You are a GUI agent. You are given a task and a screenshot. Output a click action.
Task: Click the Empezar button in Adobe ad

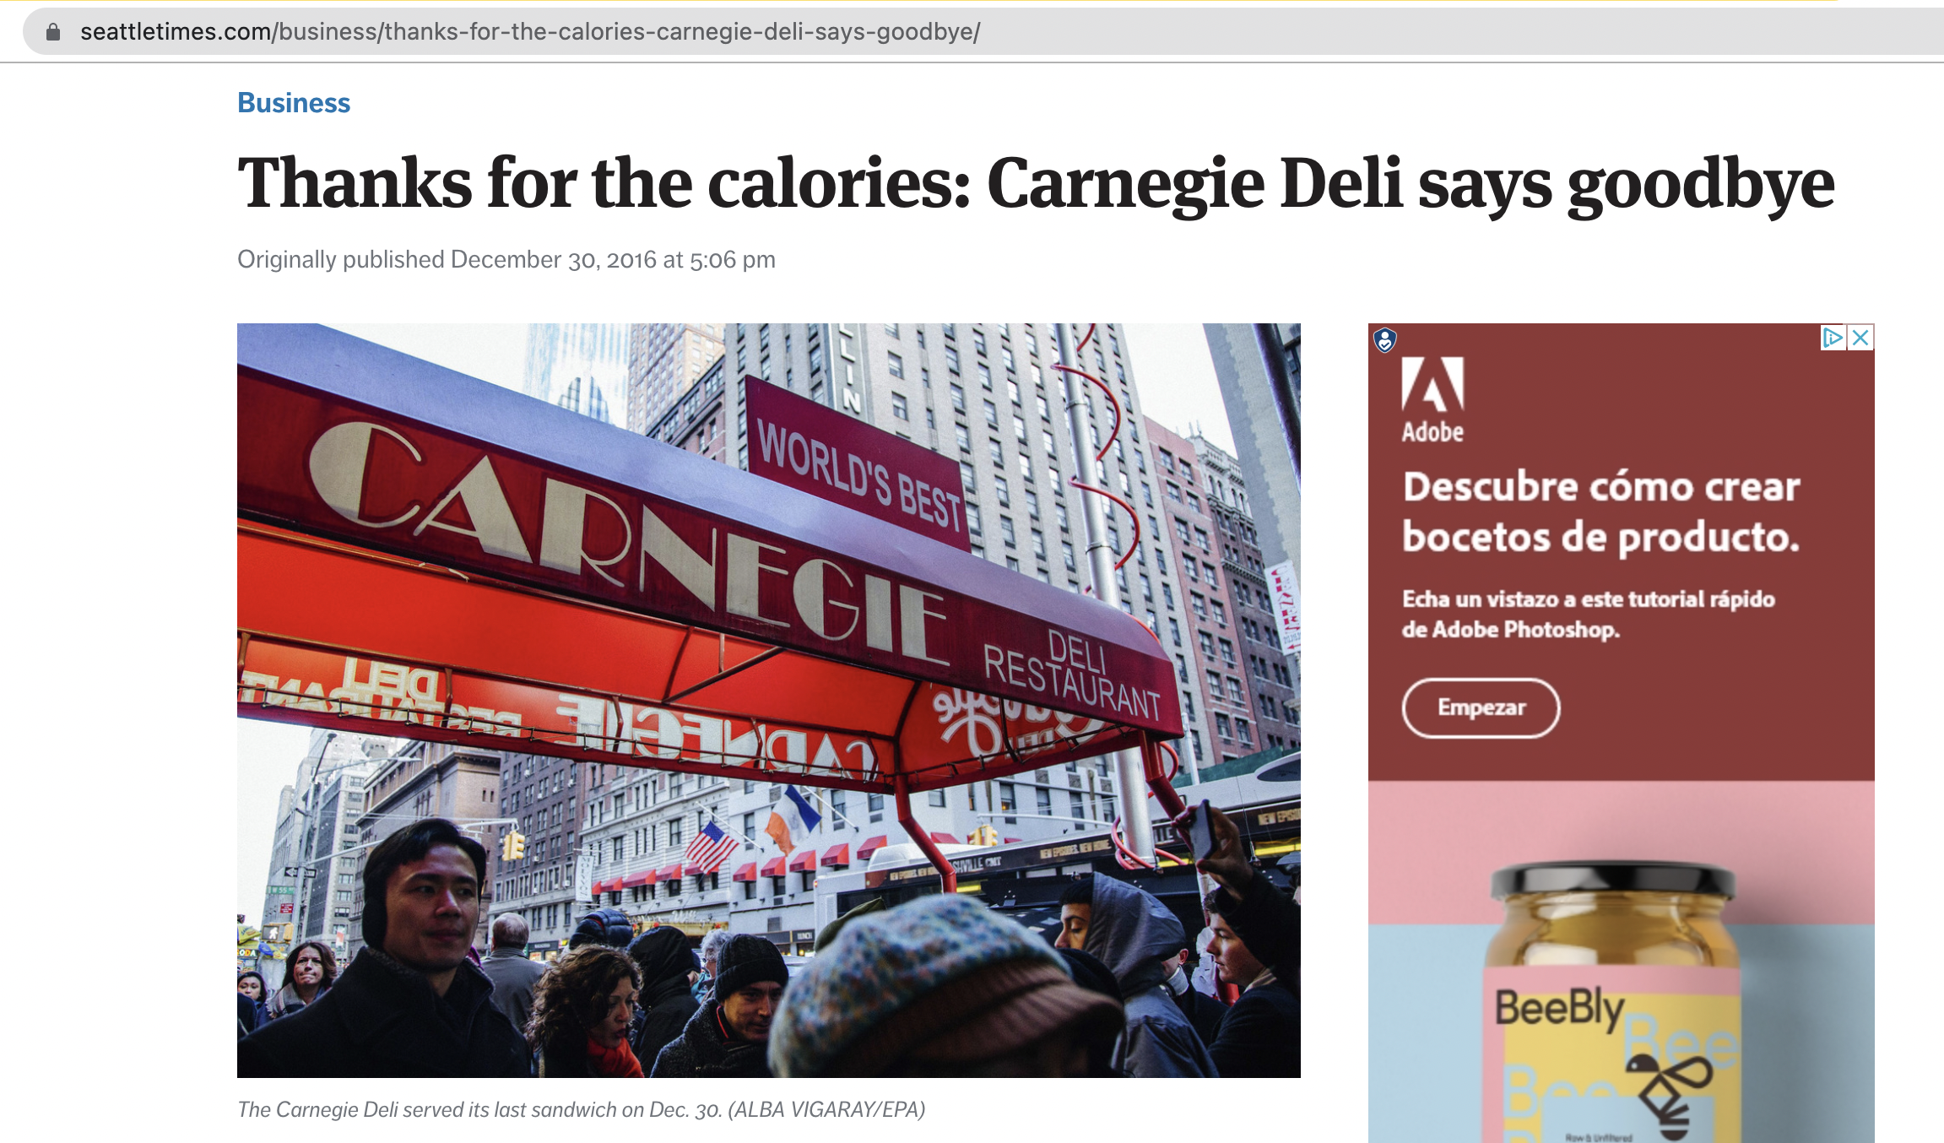(1481, 707)
